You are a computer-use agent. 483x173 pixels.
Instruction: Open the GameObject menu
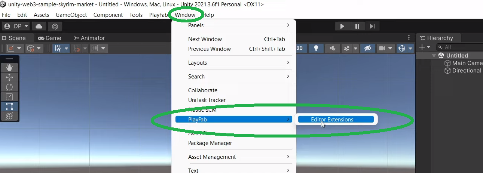coord(71,15)
